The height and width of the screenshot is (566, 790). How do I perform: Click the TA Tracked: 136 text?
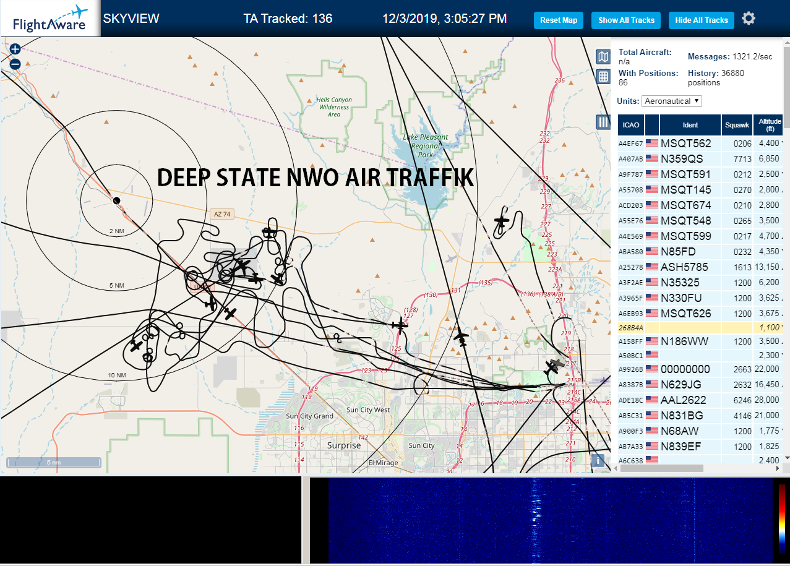[288, 19]
